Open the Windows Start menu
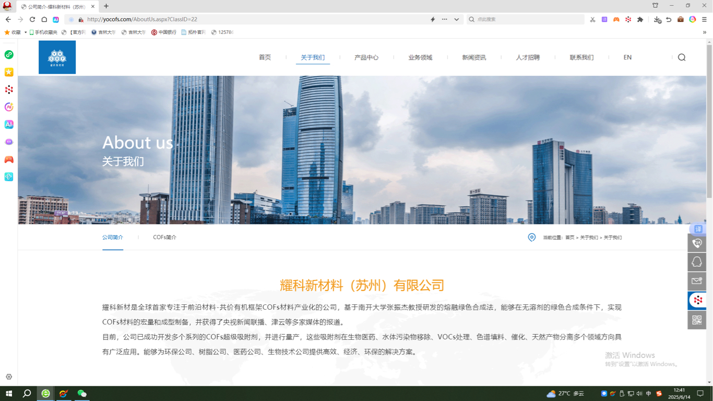The height and width of the screenshot is (401, 713). click(9, 394)
